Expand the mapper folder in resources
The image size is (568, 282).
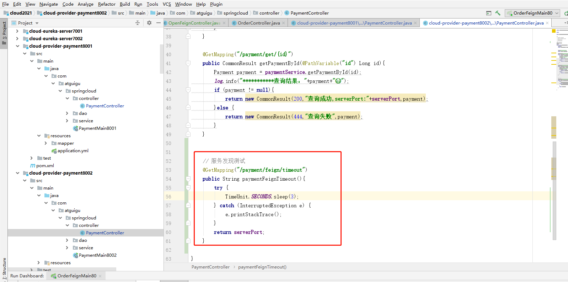tap(45, 143)
